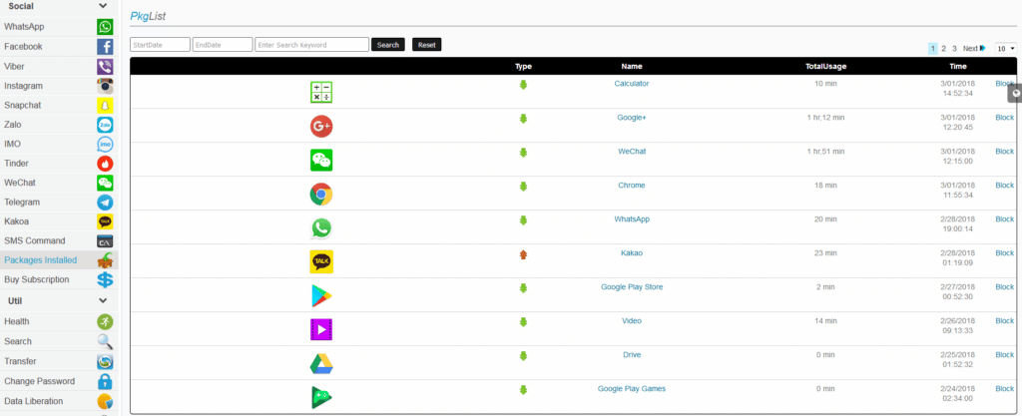Click the Change Password lock icon
Image resolution: width=1022 pixels, height=416 pixels.
pyautogui.click(x=105, y=381)
